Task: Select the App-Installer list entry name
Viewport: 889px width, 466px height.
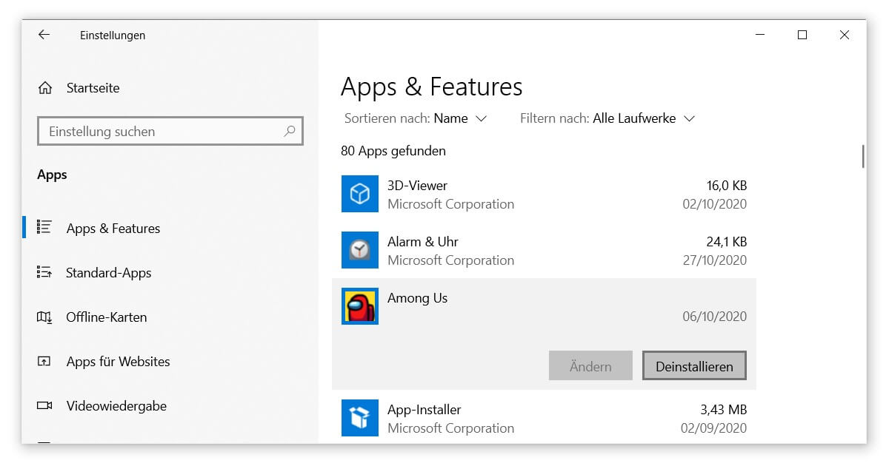Action: (x=424, y=410)
